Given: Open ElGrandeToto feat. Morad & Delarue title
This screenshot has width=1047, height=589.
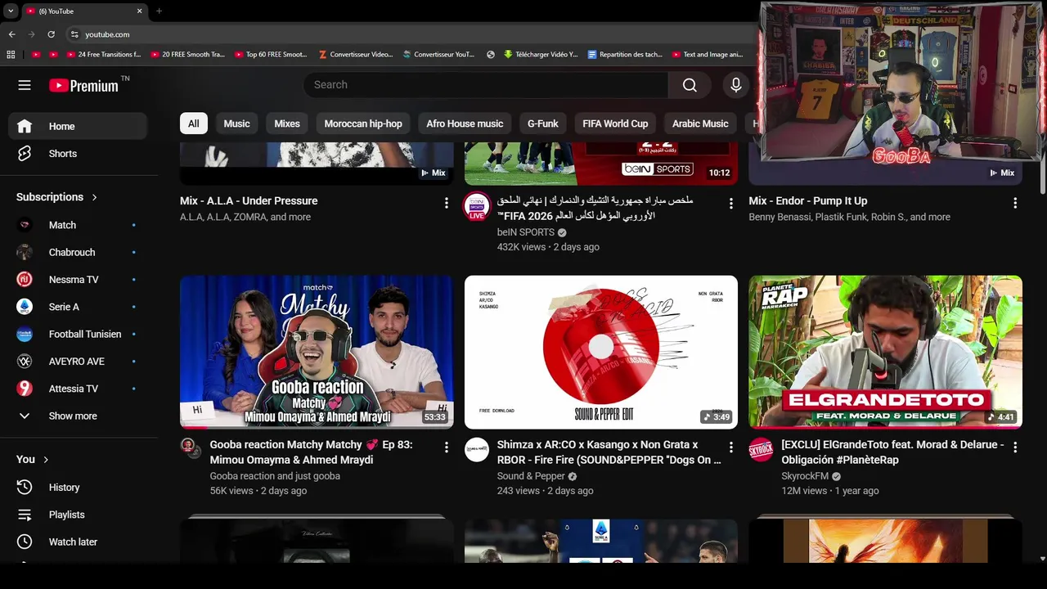Looking at the screenshot, I should click(x=892, y=452).
